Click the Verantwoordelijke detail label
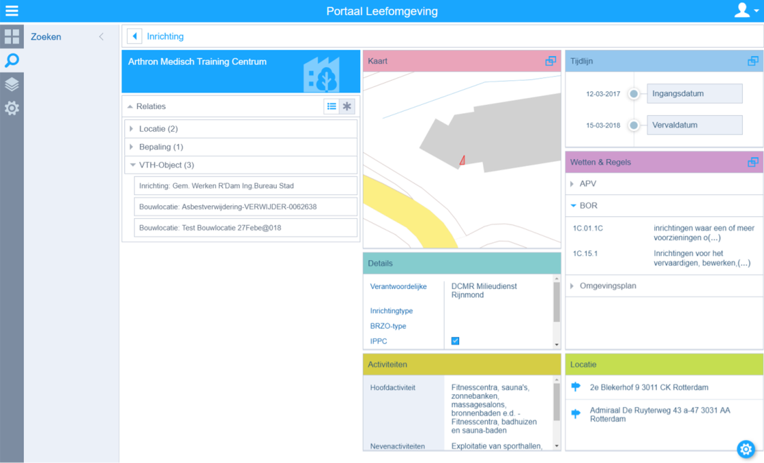 [x=398, y=286]
